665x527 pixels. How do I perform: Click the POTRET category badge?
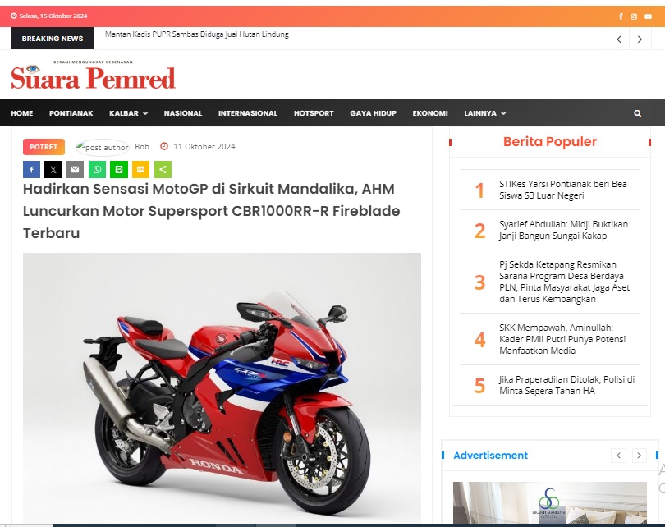pos(44,147)
